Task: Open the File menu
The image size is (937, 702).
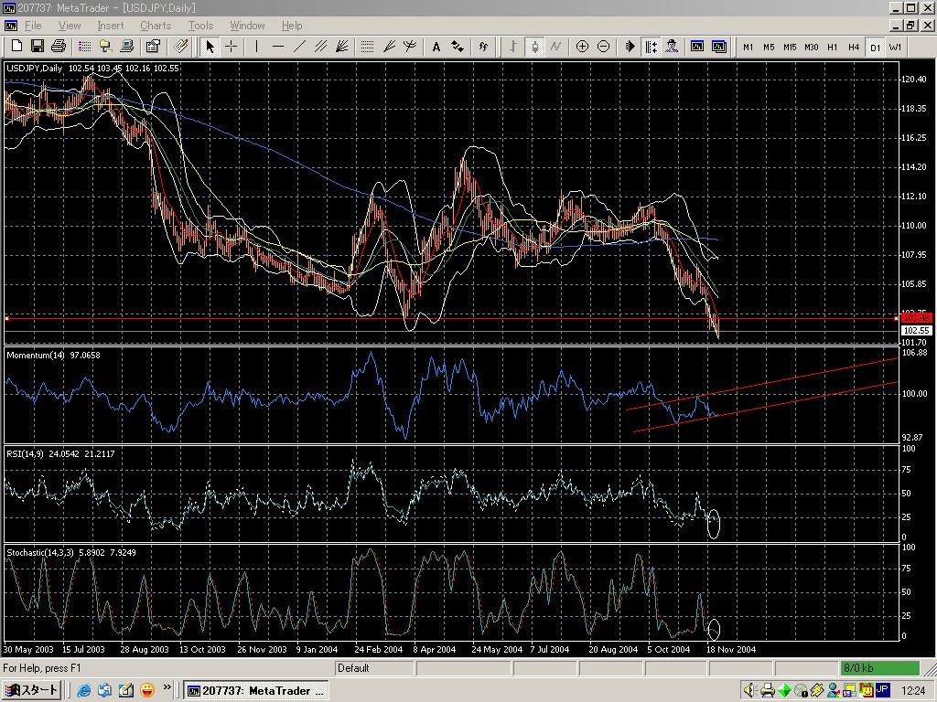Action: (x=33, y=26)
